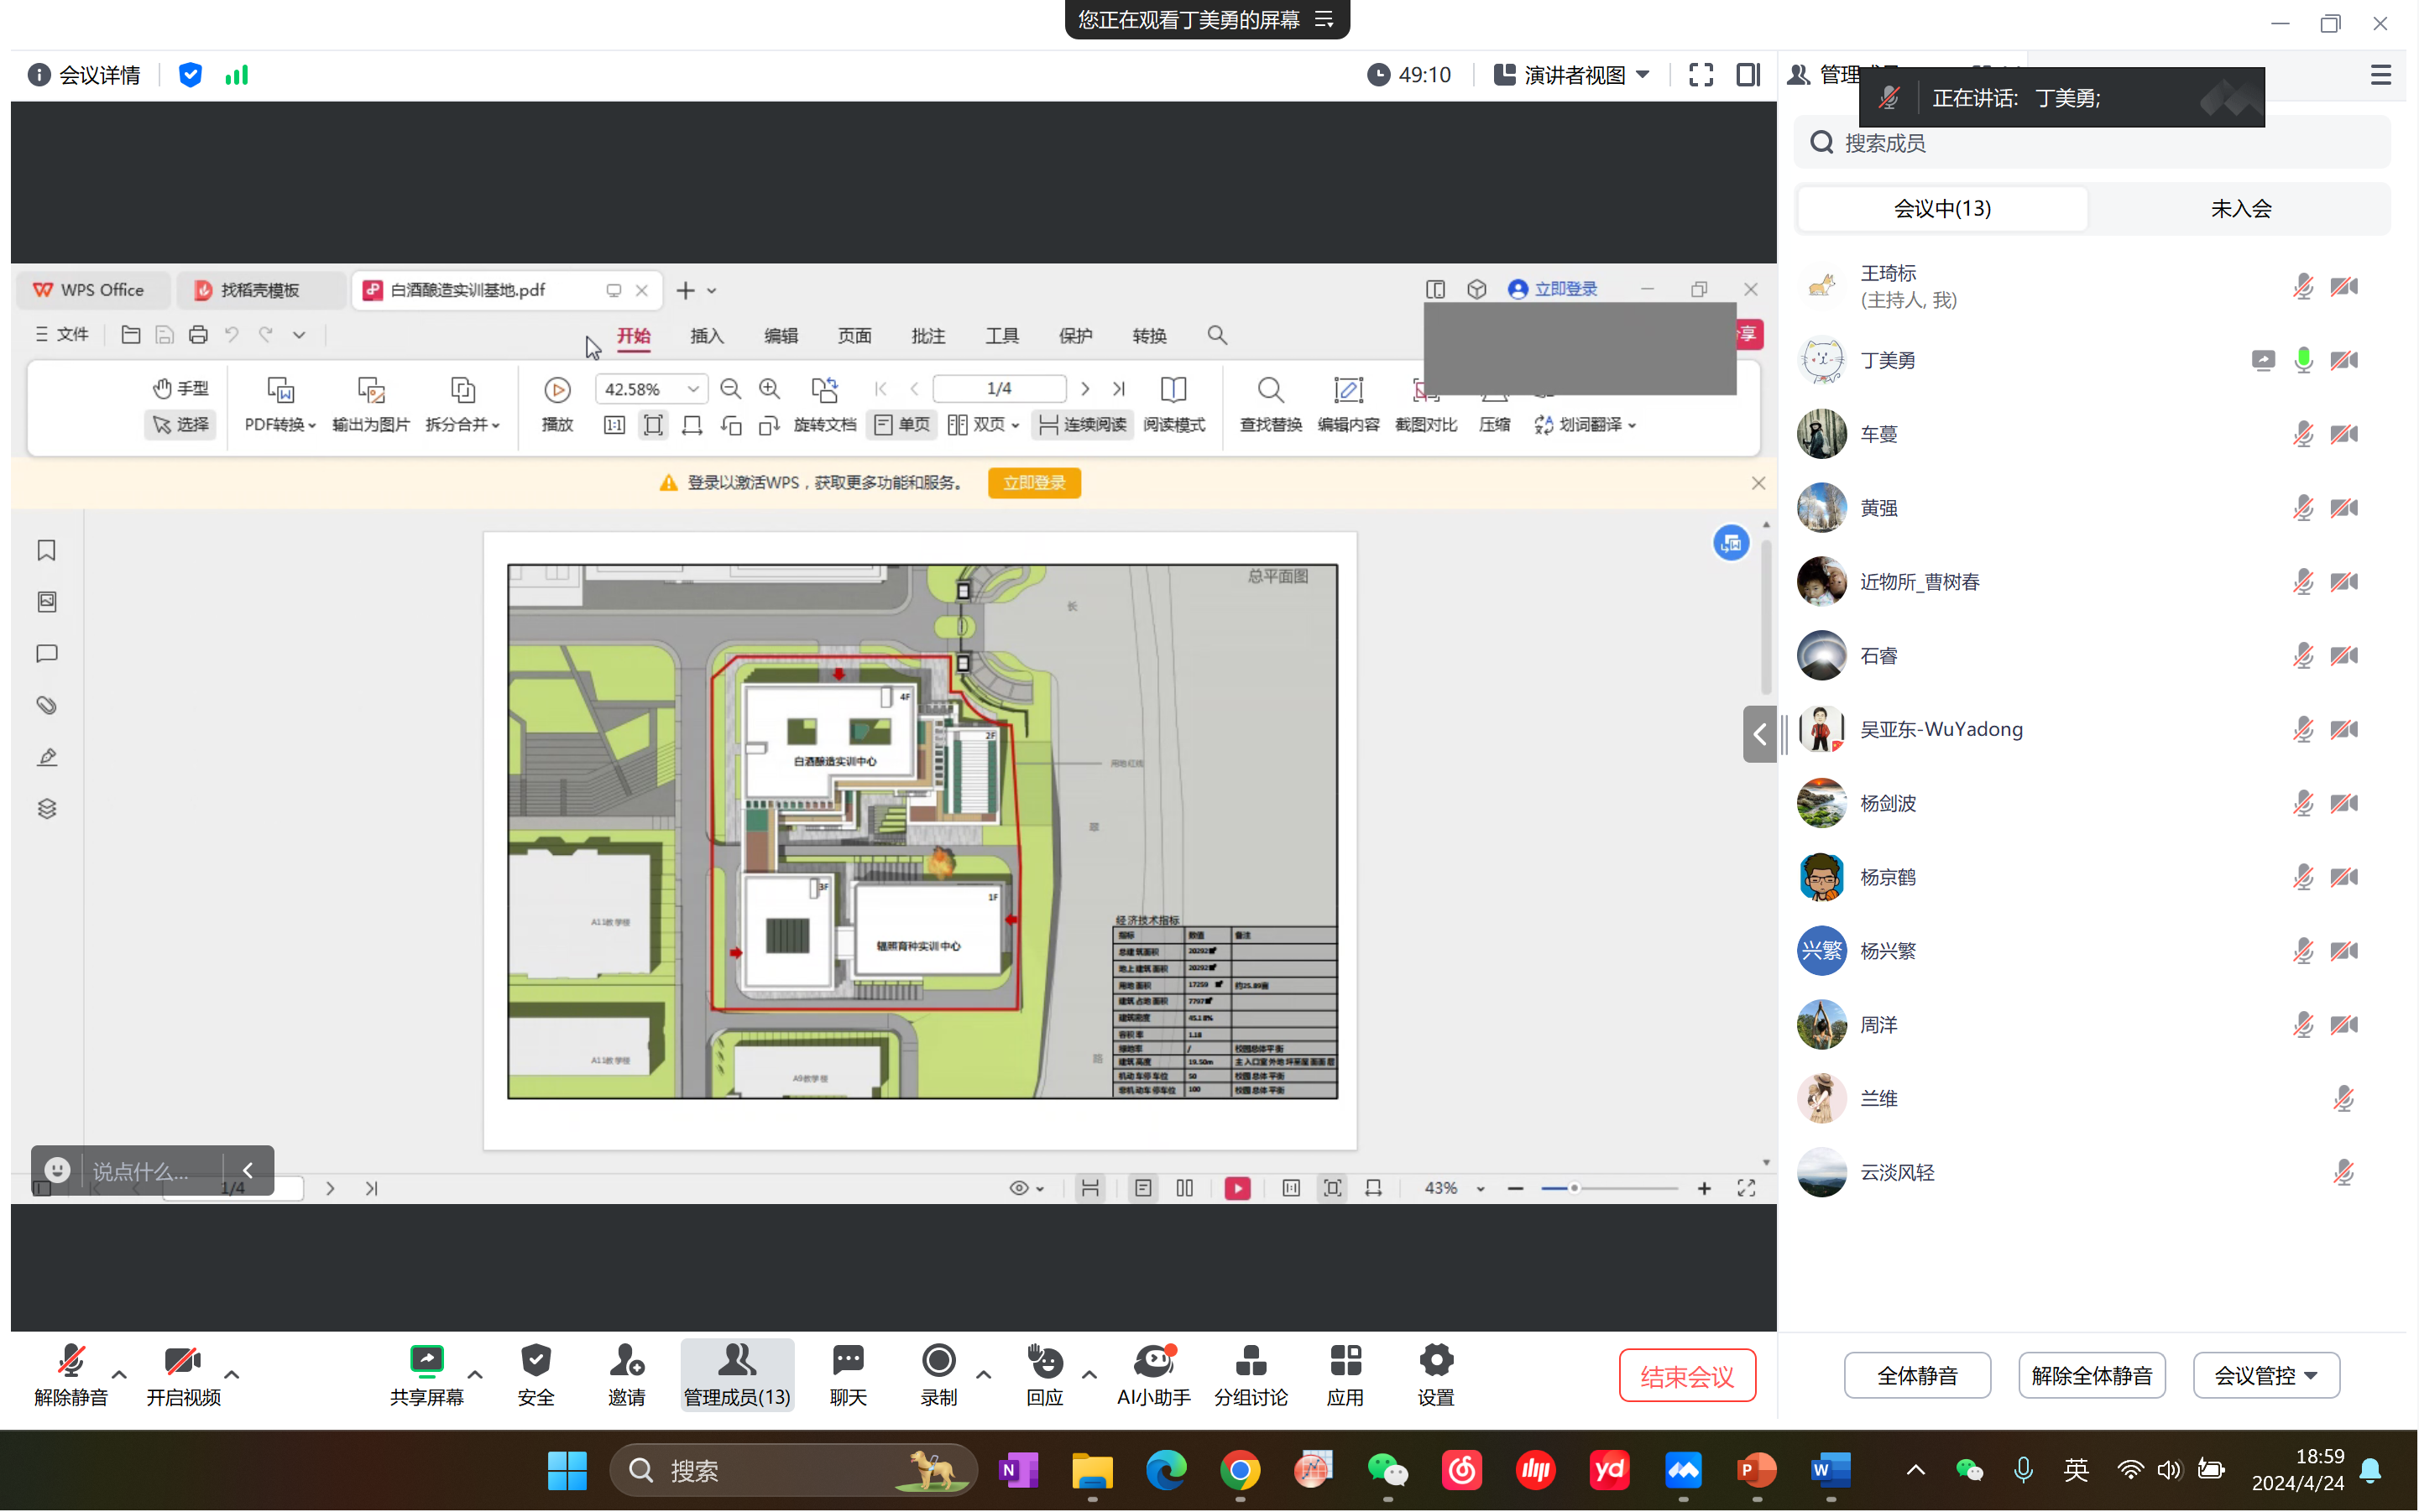Image resolution: width=2419 pixels, height=1512 pixels.
Task: Open the Security shield icon in meeting toolbar
Action: (x=536, y=1362)
